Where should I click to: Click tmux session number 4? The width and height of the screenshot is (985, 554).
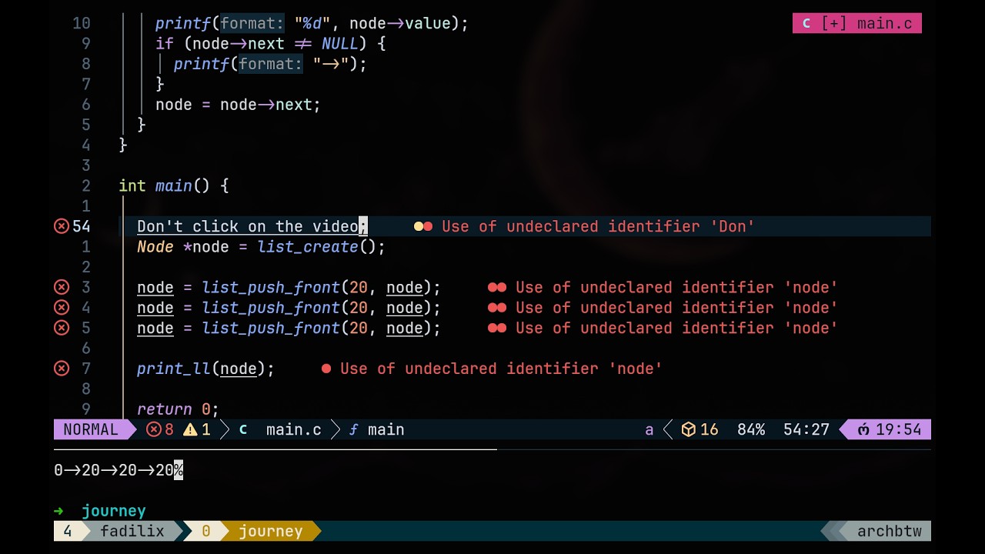pyautogui.click(x=68, y=531)
